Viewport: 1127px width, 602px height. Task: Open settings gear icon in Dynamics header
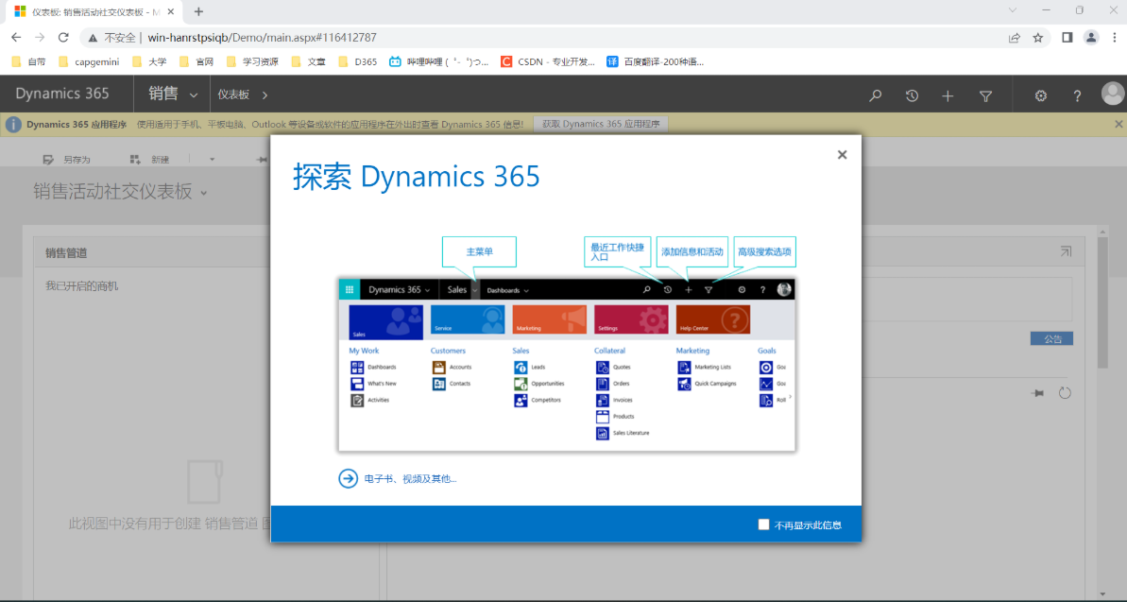(1041, 95)
